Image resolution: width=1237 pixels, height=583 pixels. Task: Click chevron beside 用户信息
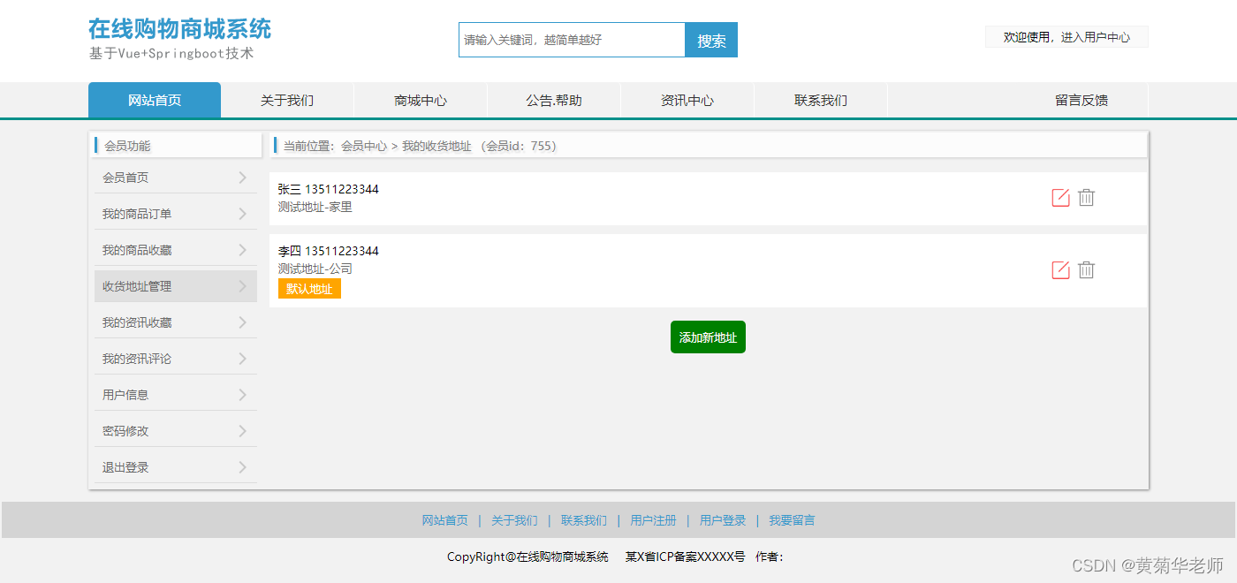click(243, 395)
